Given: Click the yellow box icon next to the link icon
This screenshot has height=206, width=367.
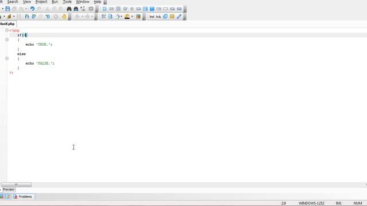Looking at the screenshot, I should 172,17.
